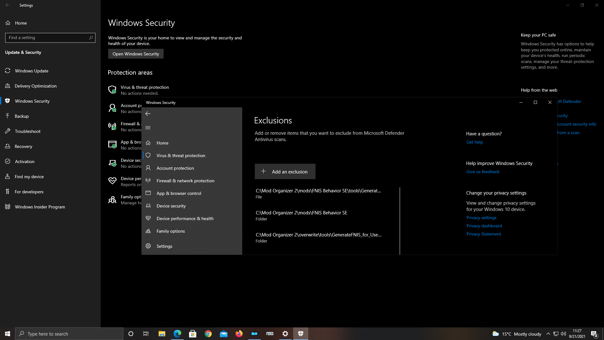Image resolution: width=604 pixels, height=340 pixels.
Task: Click Device security laptop icon in Settings
Action: [x=112, y=163]
